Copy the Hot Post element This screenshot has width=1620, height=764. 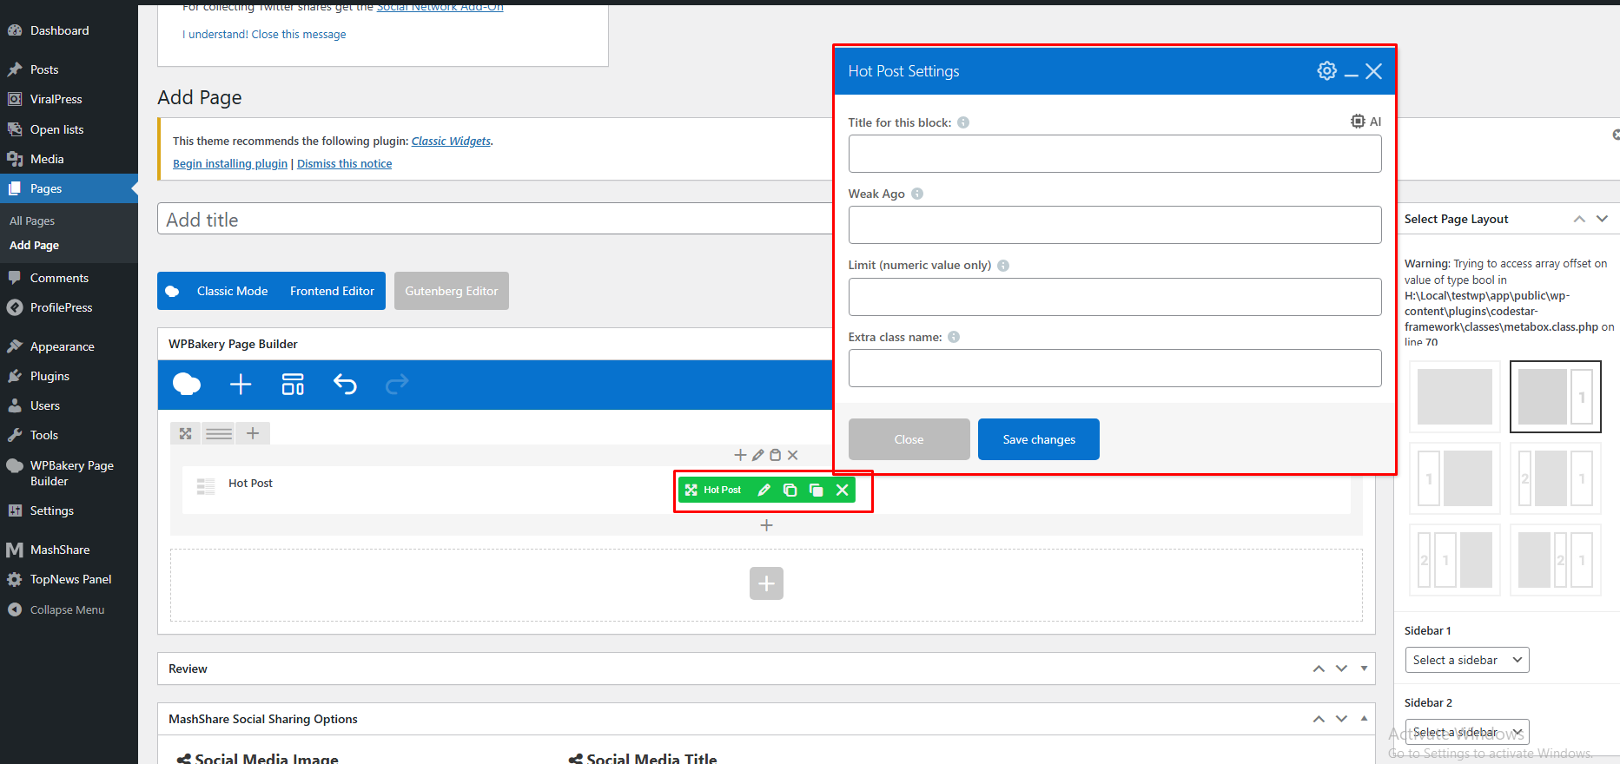(790, 490)
